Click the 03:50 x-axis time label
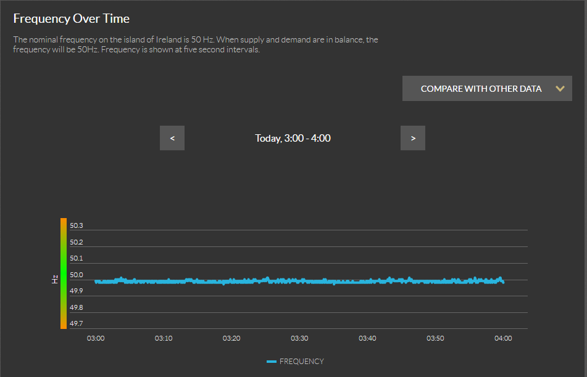Screen dimensions: 587x377 [435, 338]
